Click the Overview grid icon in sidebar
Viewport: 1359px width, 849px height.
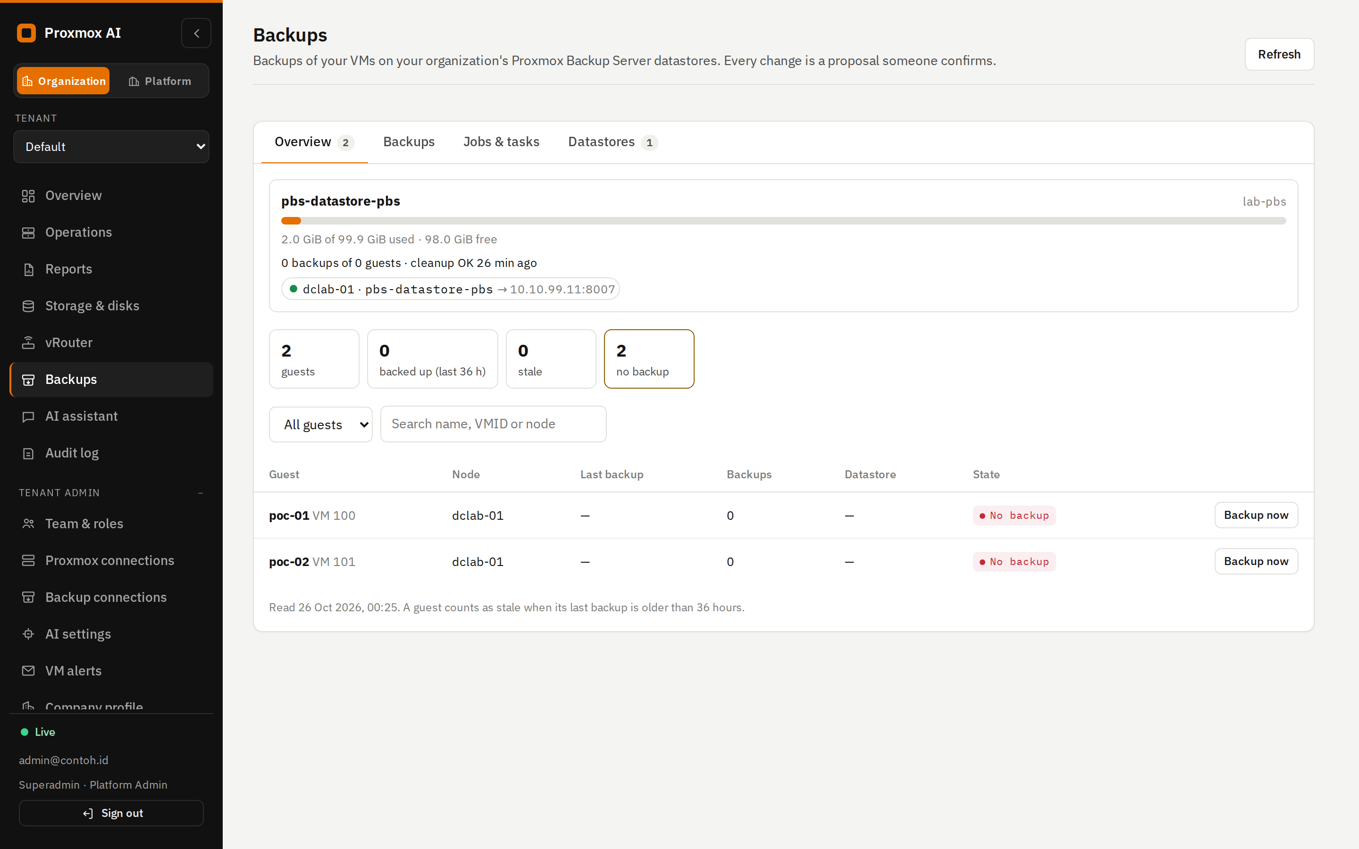pyautogui.click(x=28, y=196)
